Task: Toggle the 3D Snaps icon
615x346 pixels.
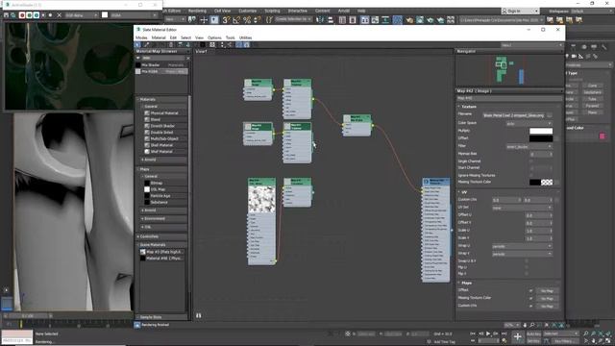Action: pyautogui.click(x=227, y=19)
